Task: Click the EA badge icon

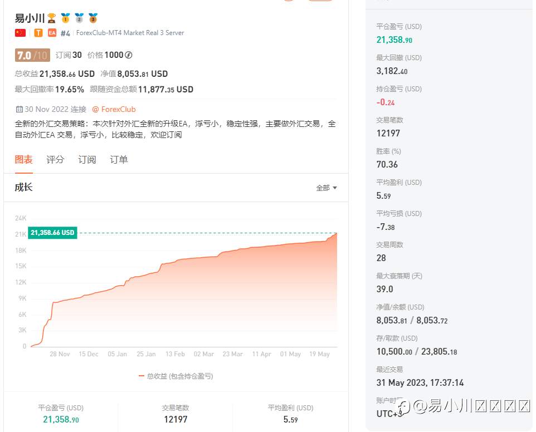Action: pyautogui.click(x=52, y=33)
